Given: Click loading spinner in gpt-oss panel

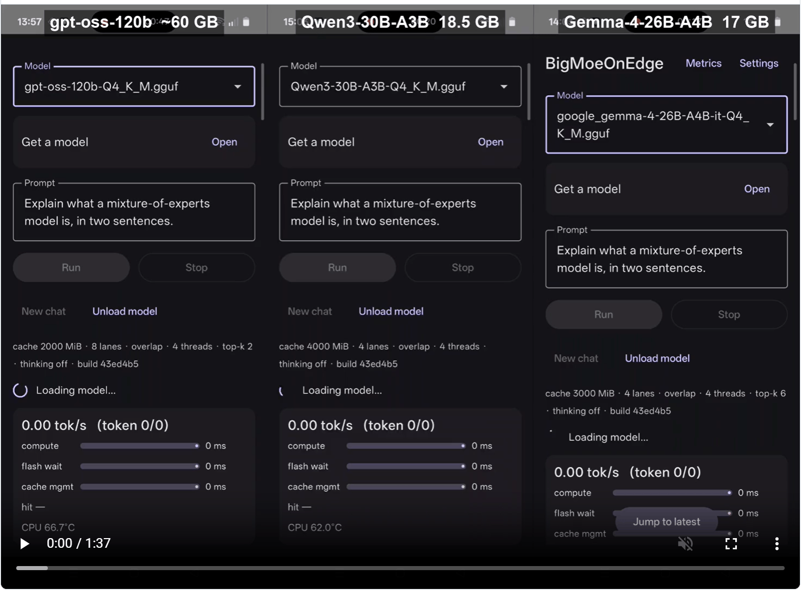Looking at the screenshot, I should 20,391.
